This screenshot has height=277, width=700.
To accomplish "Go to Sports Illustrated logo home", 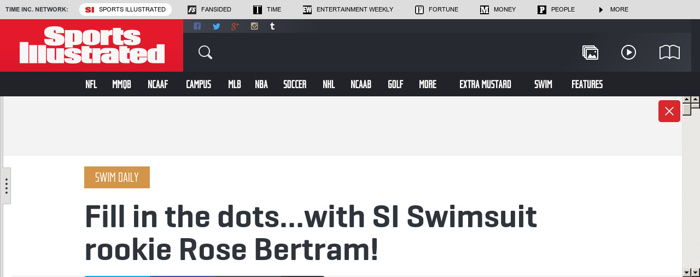I will [x=92, y=45].
